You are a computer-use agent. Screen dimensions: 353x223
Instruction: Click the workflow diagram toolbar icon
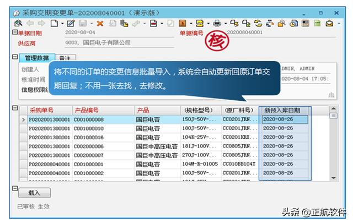point(270,23)
